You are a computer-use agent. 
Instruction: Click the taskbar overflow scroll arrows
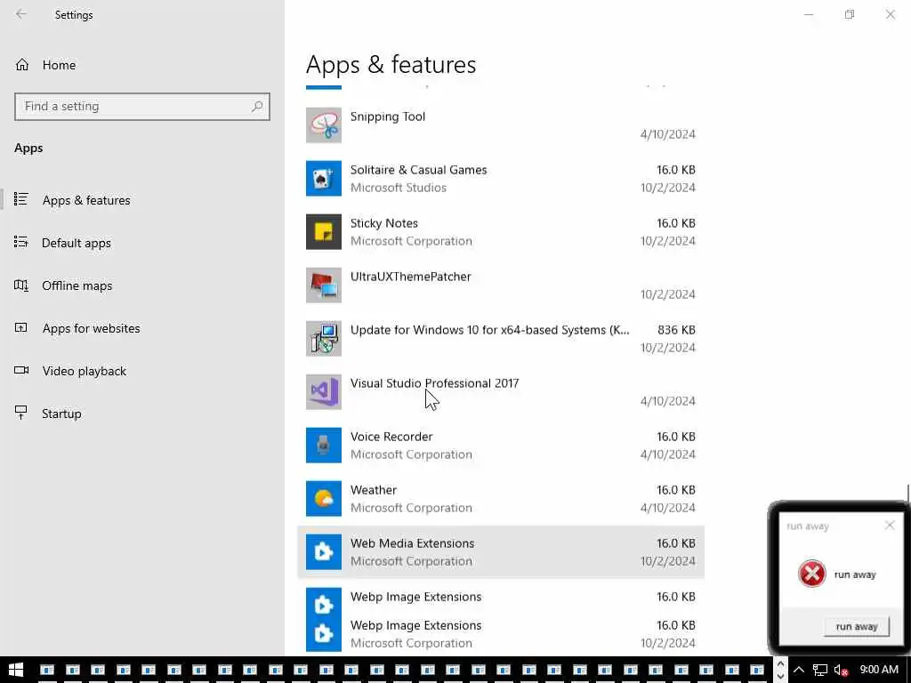click(x=781, y=670)
